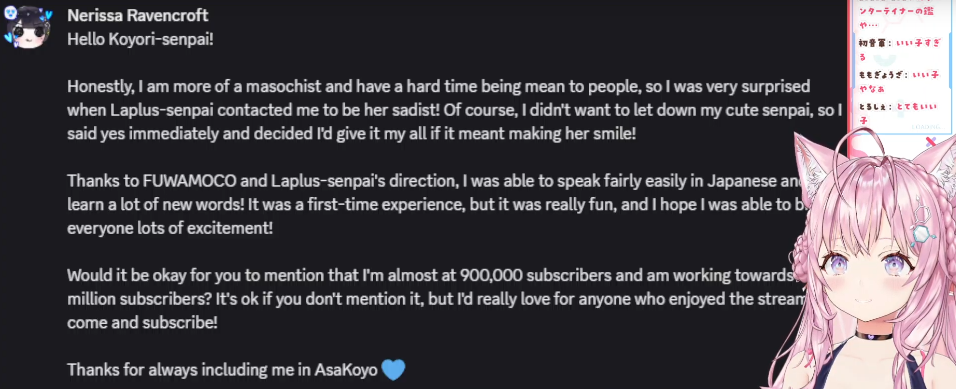Click the pink cross bandage icon
This screenshot has height=389, width=956.
click(931, 142)
